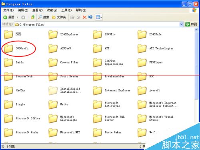Open the Views dropdown button
The image size is (200, 150).
99,17
